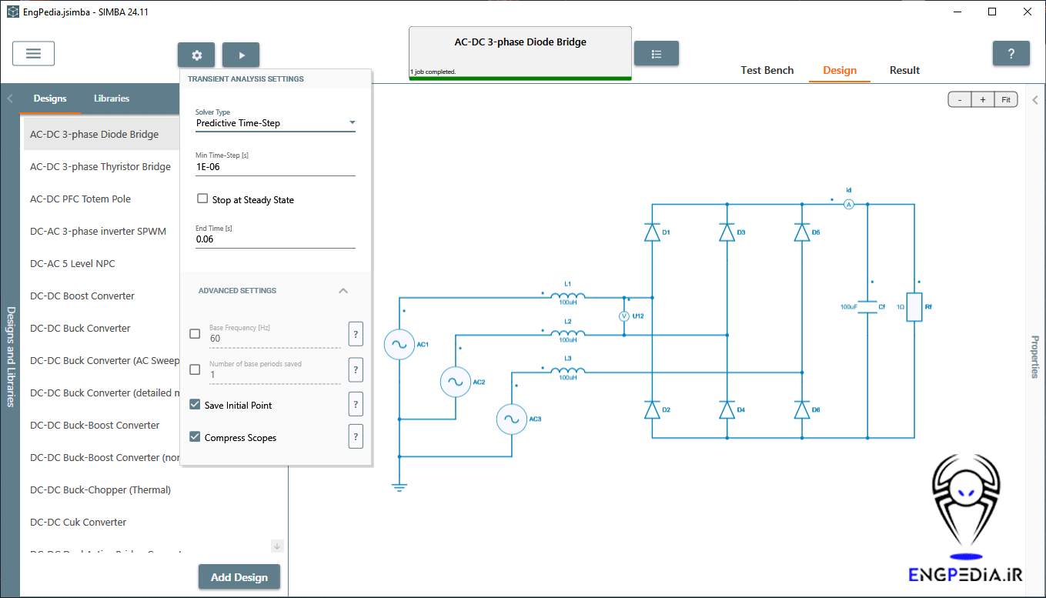Click help icon beside Base Frequency
The height and width of the screenshot is (598, 1046).
tap(356, 335)
